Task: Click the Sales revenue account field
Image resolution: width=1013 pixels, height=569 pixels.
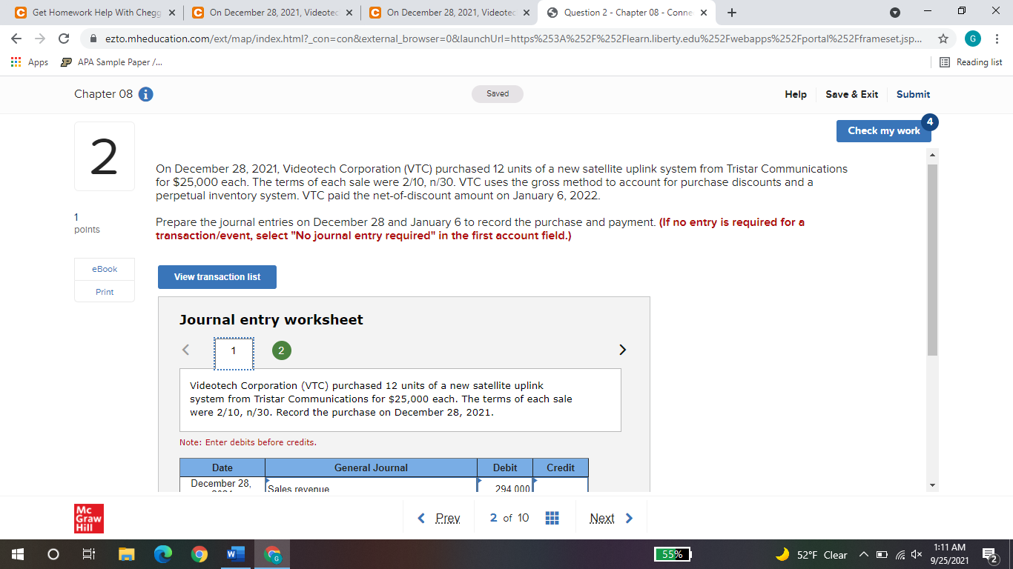Action: (x=371, y=485)
